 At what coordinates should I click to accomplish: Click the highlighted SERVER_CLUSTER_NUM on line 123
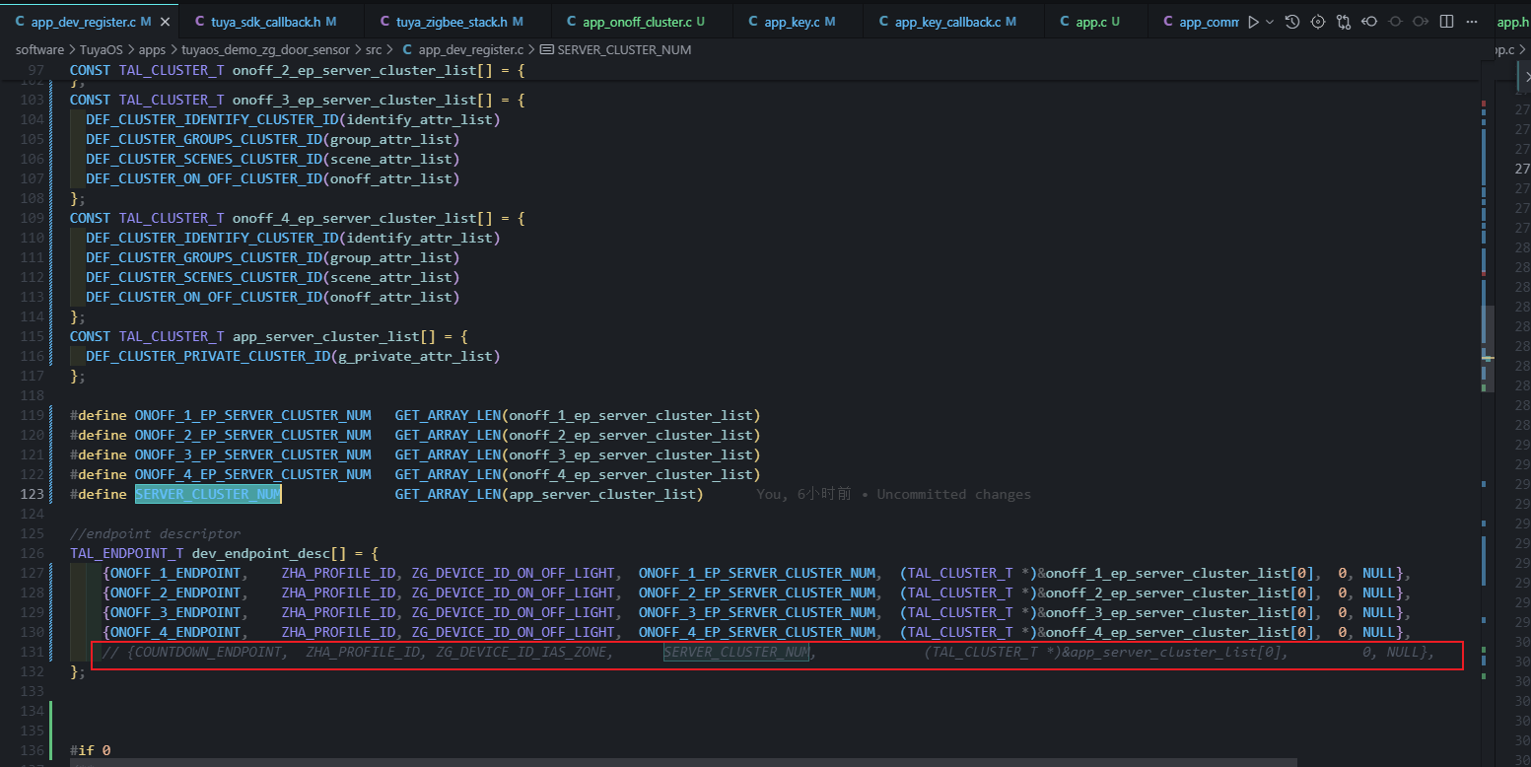tap(208, 494)
